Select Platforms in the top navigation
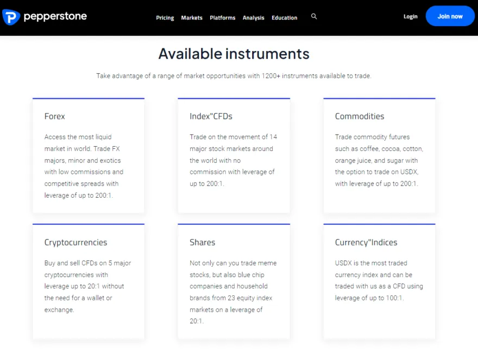 [222, 18]
